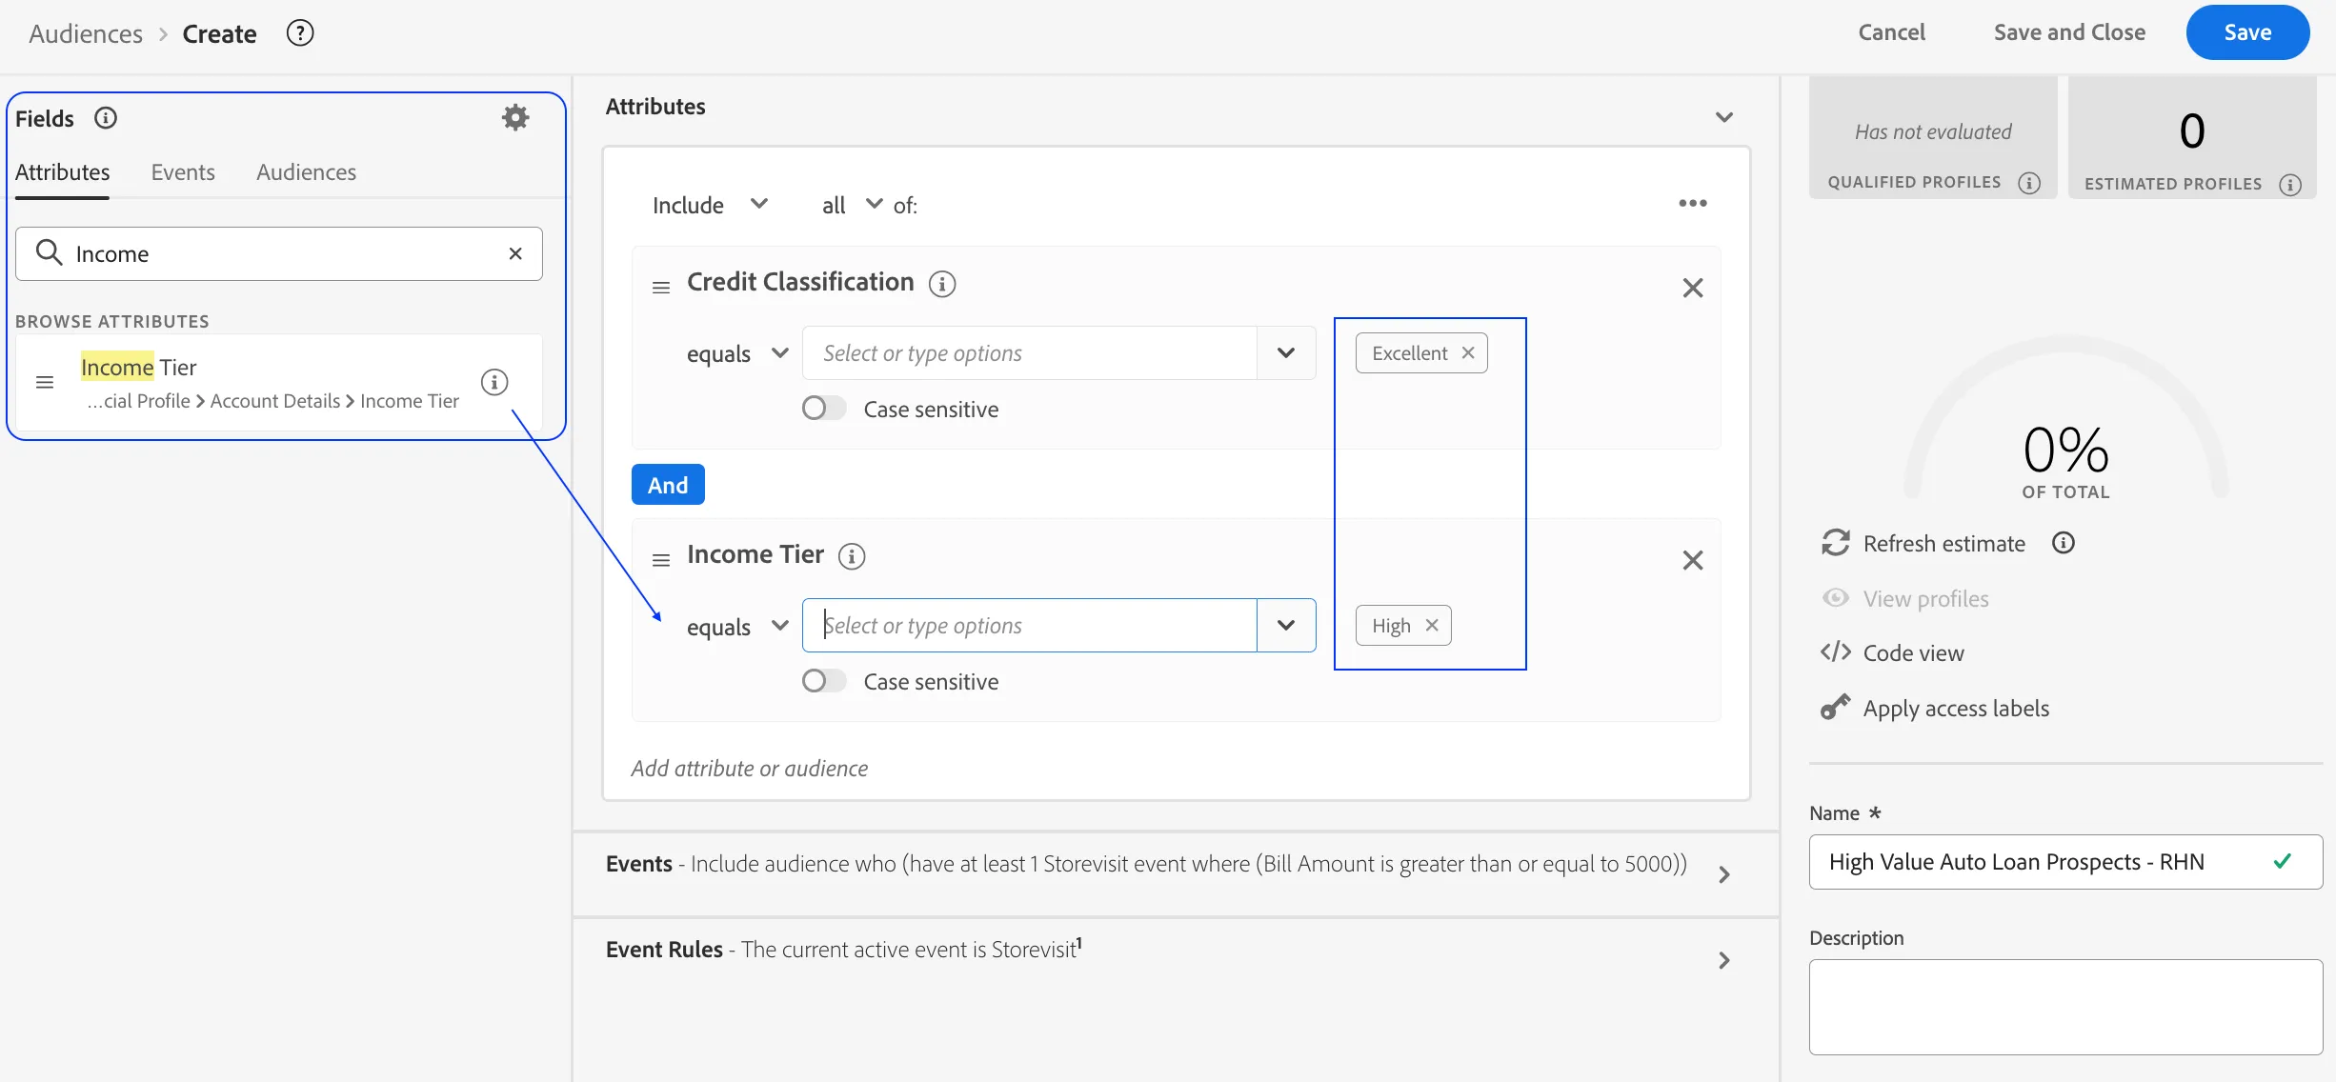
Task: Click into the Description text area
Action: click(2065, 1007)
